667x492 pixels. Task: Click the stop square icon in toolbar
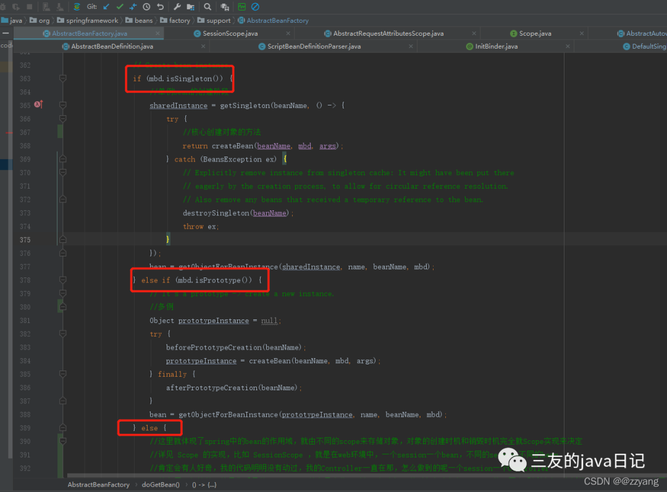coord(30,7)
